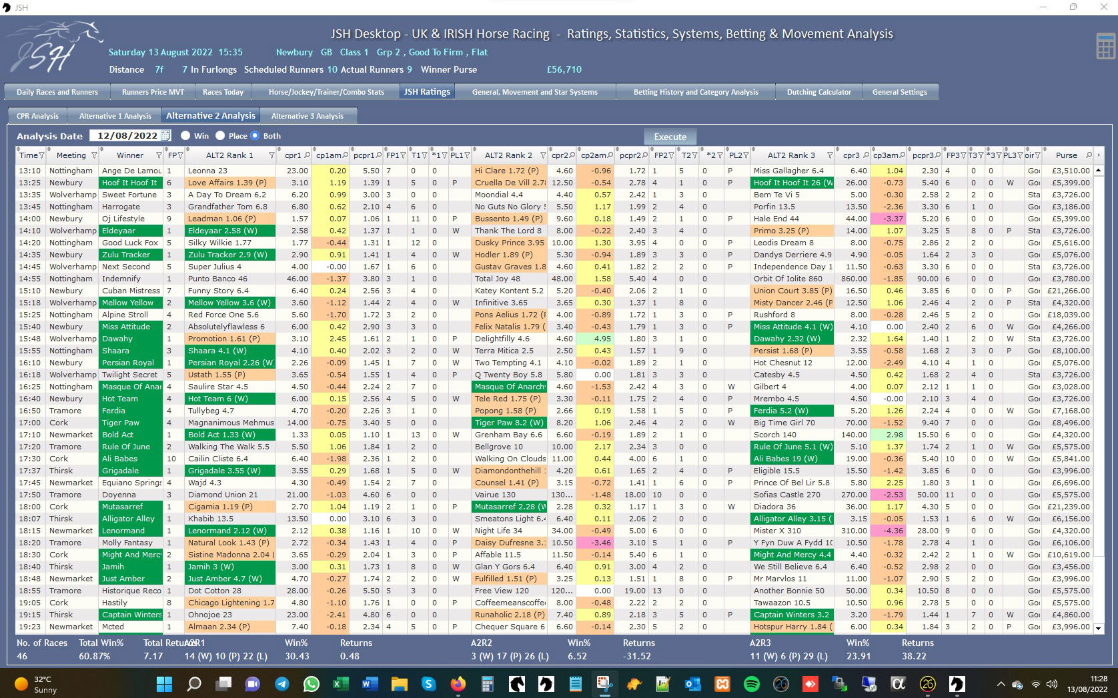Open Outlook from the taskbar
This screenshot has width=1118, height=698.
click(x=692, y=684)
